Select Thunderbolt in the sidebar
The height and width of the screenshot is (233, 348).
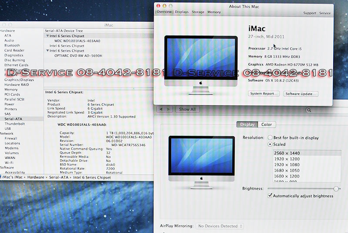pyautogui.click(x=15, y=124)
